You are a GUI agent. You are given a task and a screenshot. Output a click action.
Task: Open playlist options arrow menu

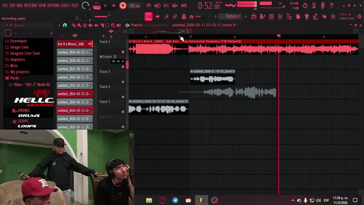pos(59,25)
